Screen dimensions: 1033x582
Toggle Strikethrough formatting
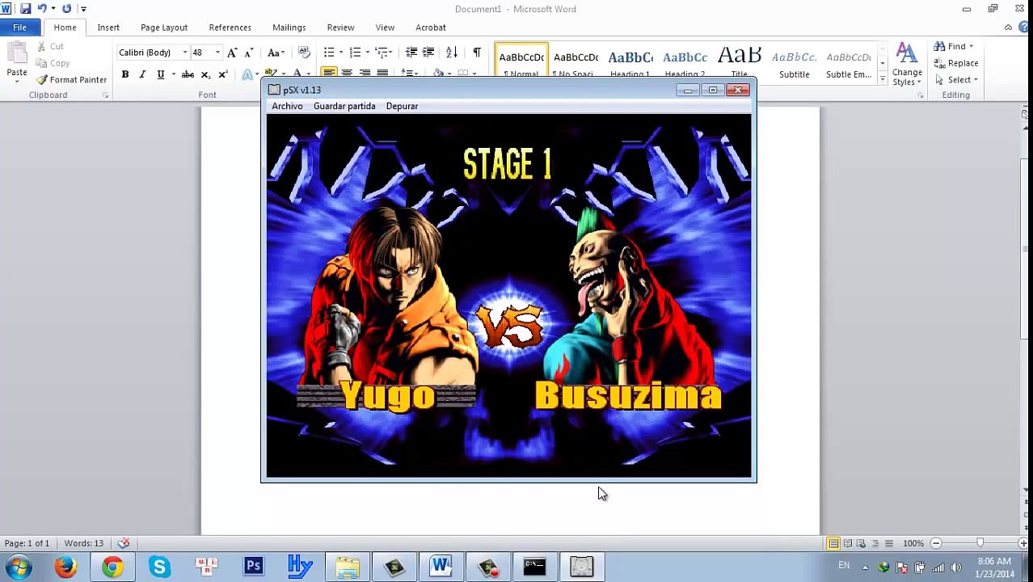[188, 74]
